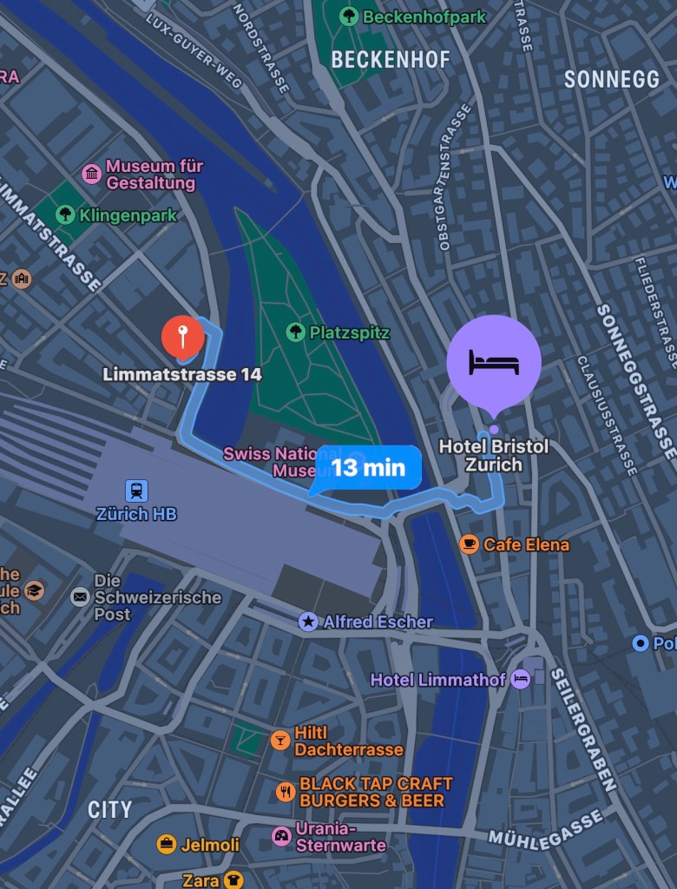Select the Hotel Bristol Zurich text label
Image resolution: width=677 pixels, height=889 pixels.
click(494, 455)
